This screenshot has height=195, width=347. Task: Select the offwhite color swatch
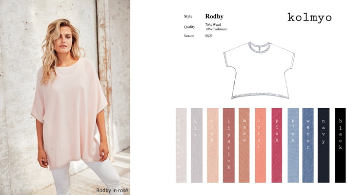pos(181,145)
